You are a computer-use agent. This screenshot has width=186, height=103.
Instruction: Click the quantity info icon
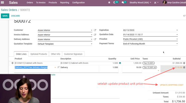(x=120, y=63)
